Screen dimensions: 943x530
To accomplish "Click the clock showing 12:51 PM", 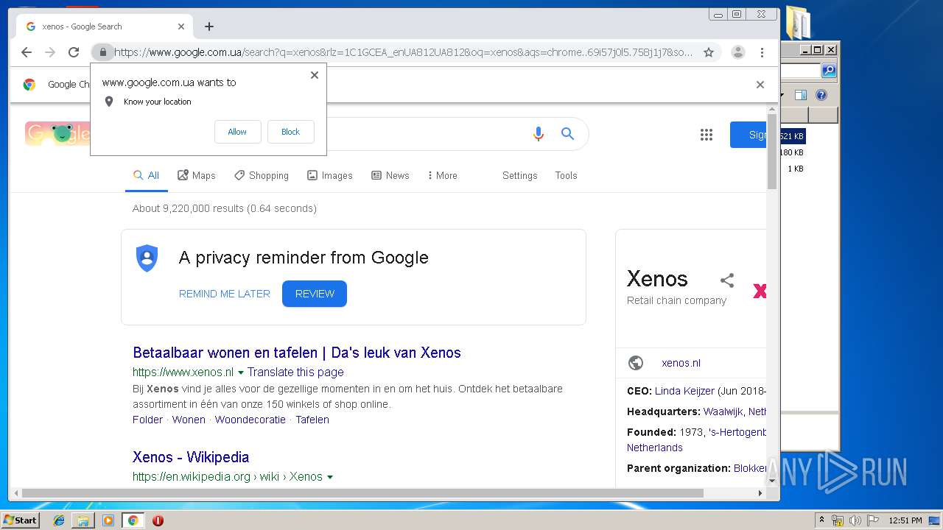I will click(x=905, y=520).
